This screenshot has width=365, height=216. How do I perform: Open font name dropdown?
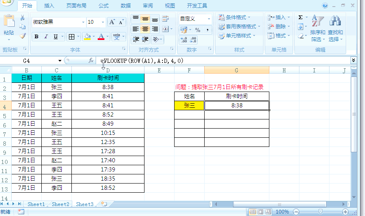pos(83,22)
